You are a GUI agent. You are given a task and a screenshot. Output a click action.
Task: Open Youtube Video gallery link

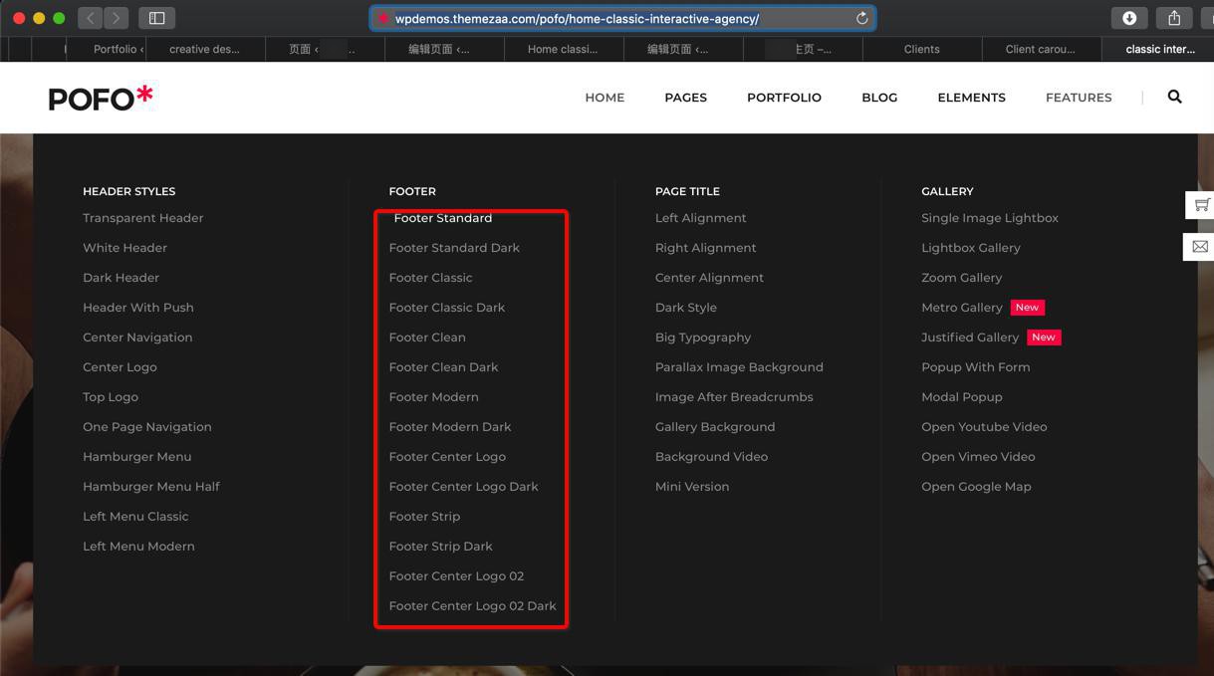click(x=984, y=427)
